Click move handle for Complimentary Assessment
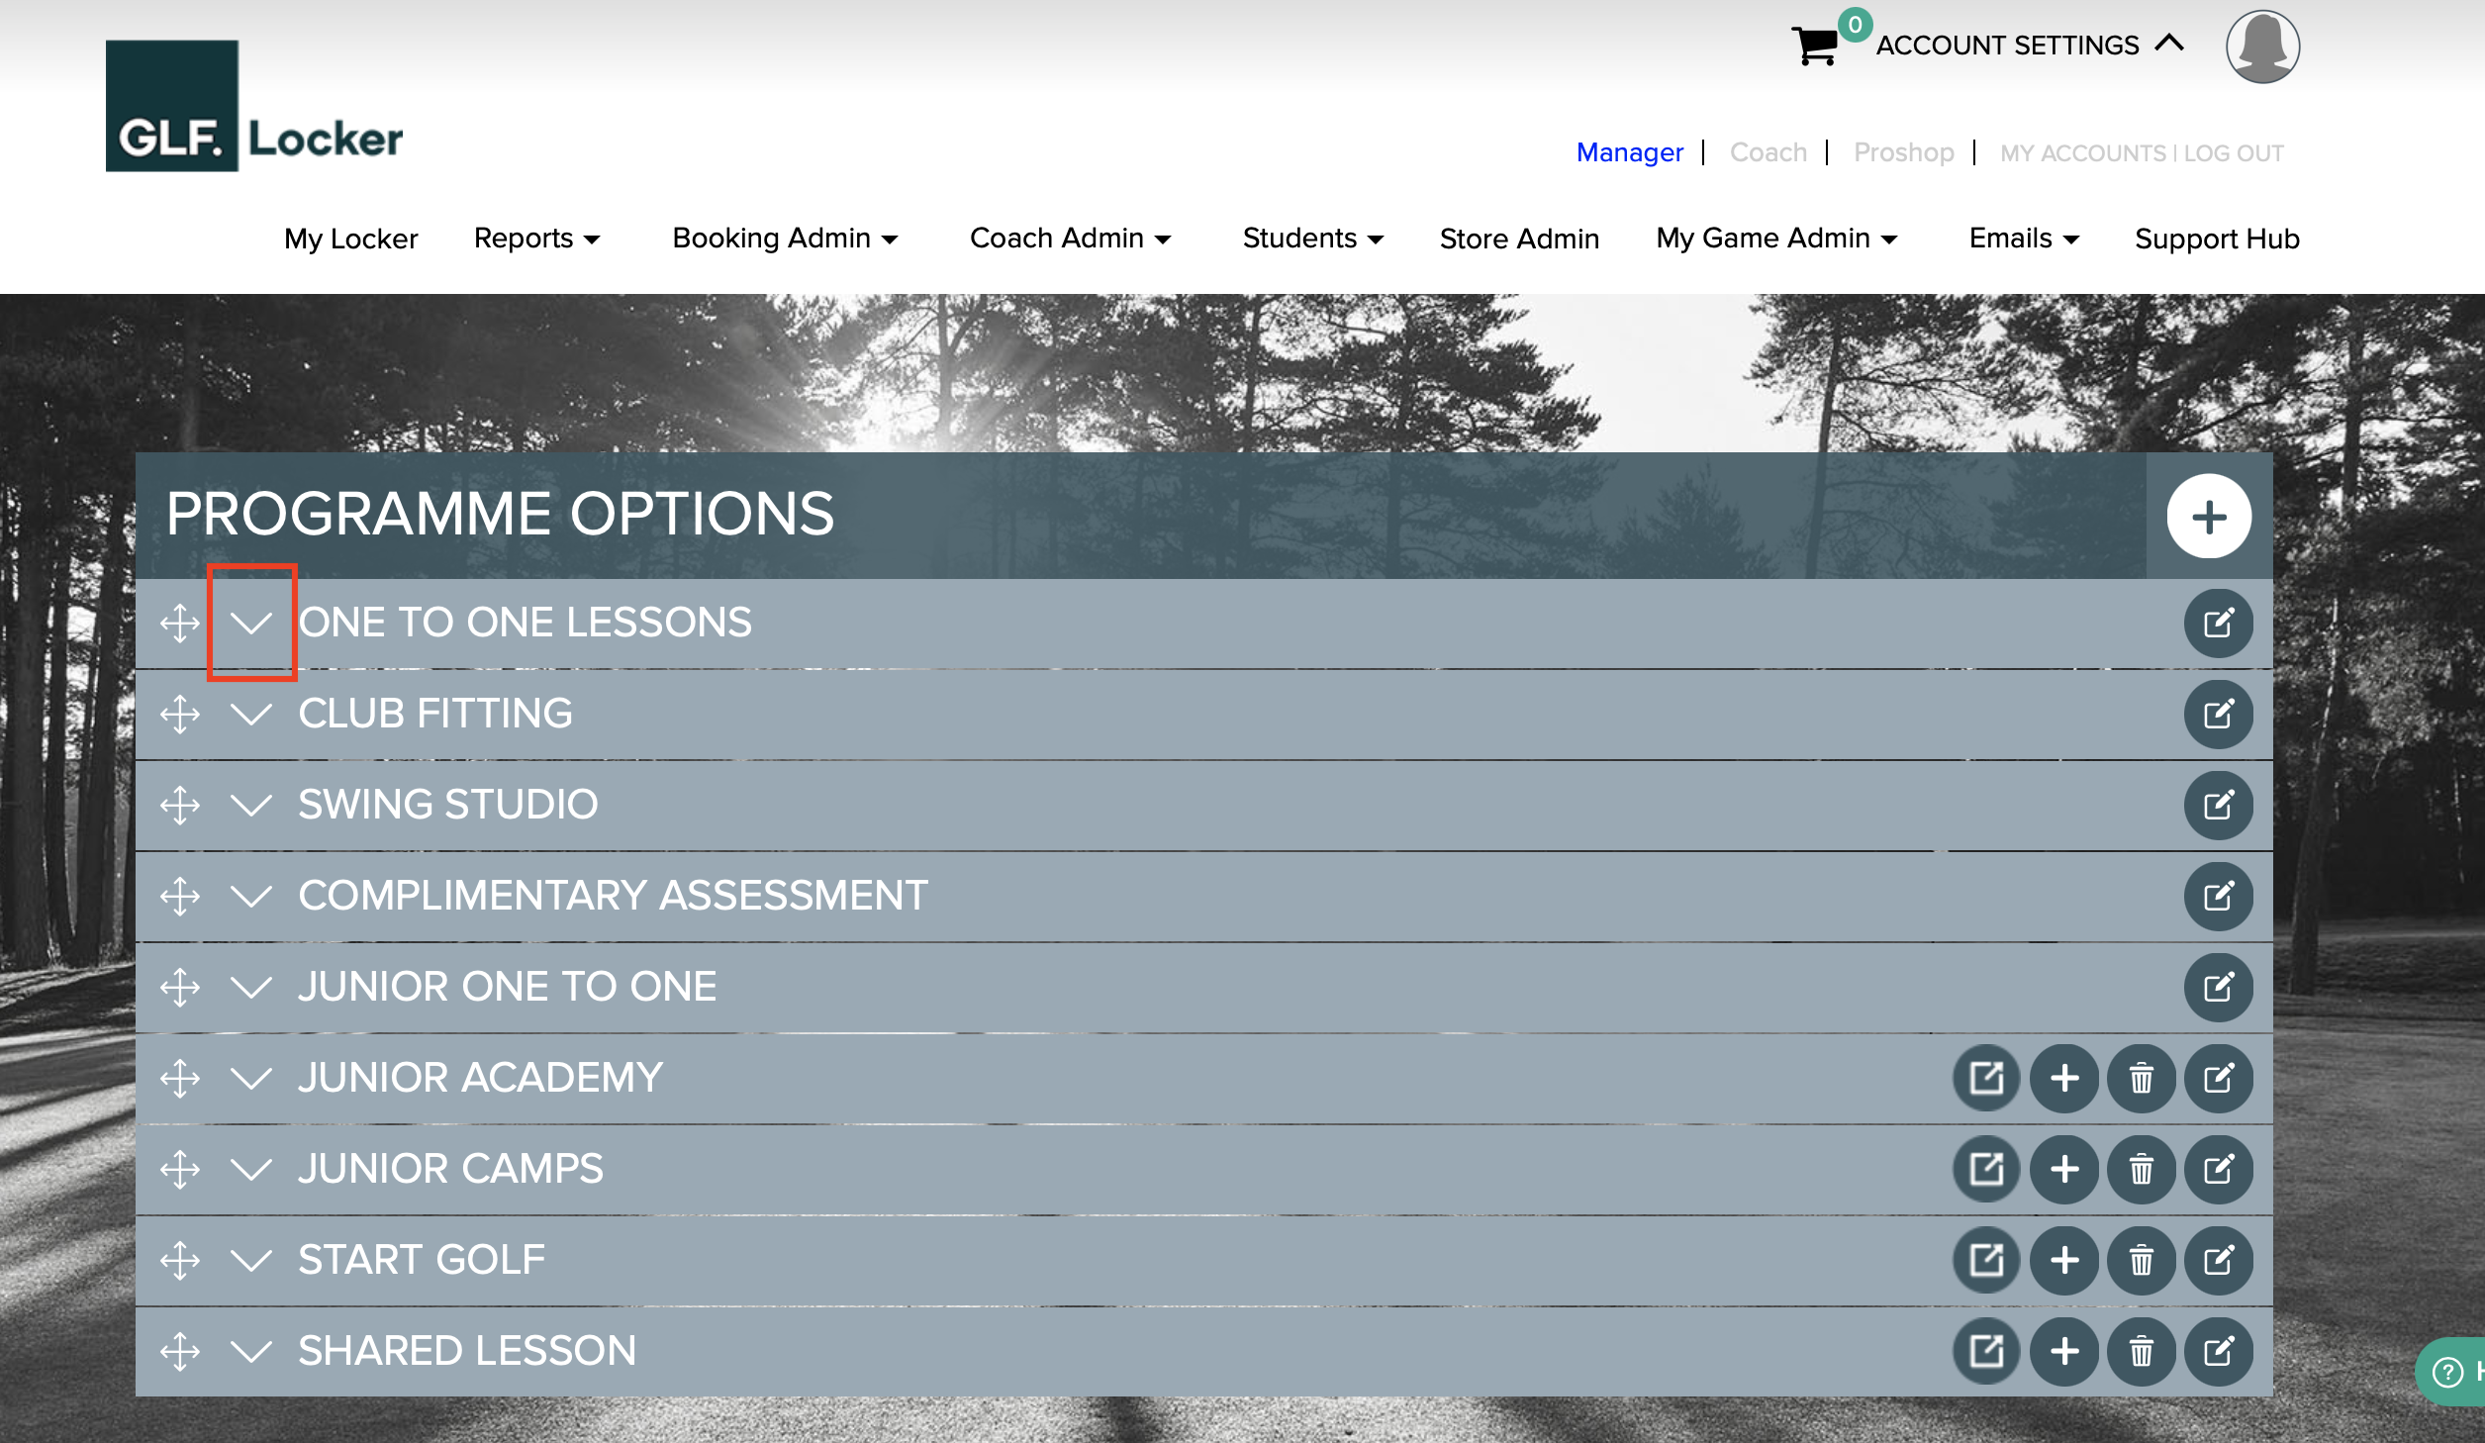 (x=180, y=896)
